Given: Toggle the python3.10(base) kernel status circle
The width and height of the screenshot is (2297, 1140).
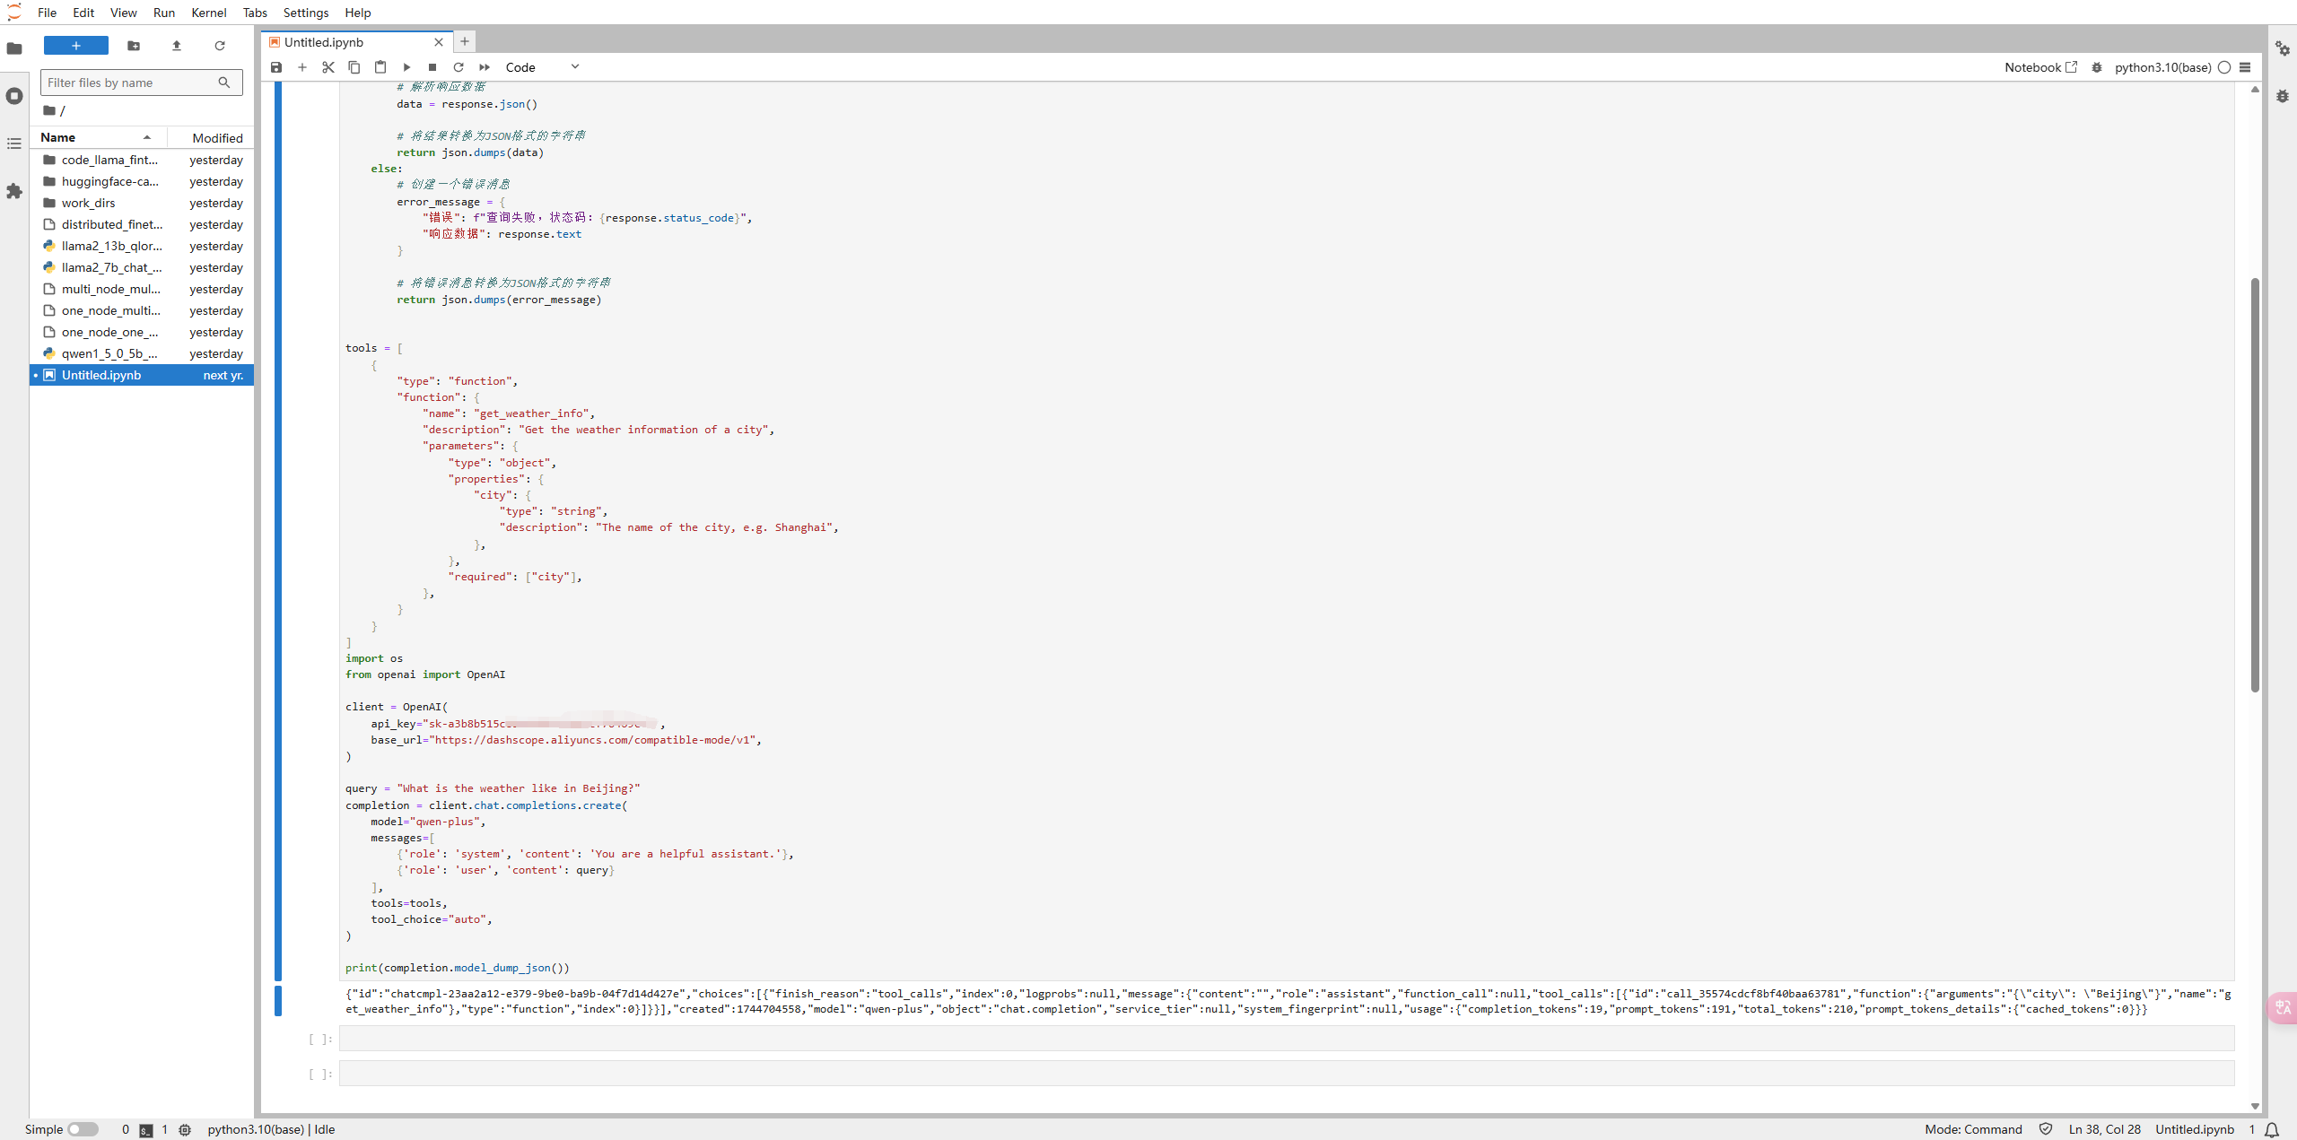Looking at the screenshot, I should pos(2224,67).
